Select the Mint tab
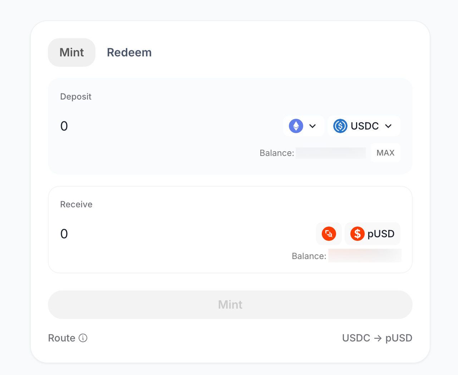Viewport: 458px width, 375px height. pyautogui.click(x=72, y=52)
